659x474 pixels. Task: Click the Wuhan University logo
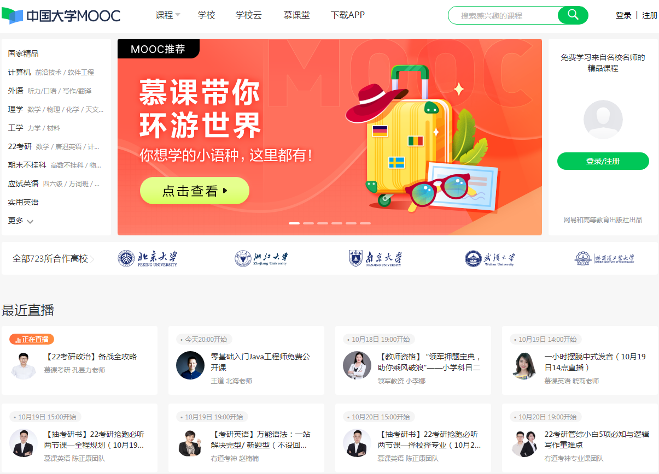(490, 258)
